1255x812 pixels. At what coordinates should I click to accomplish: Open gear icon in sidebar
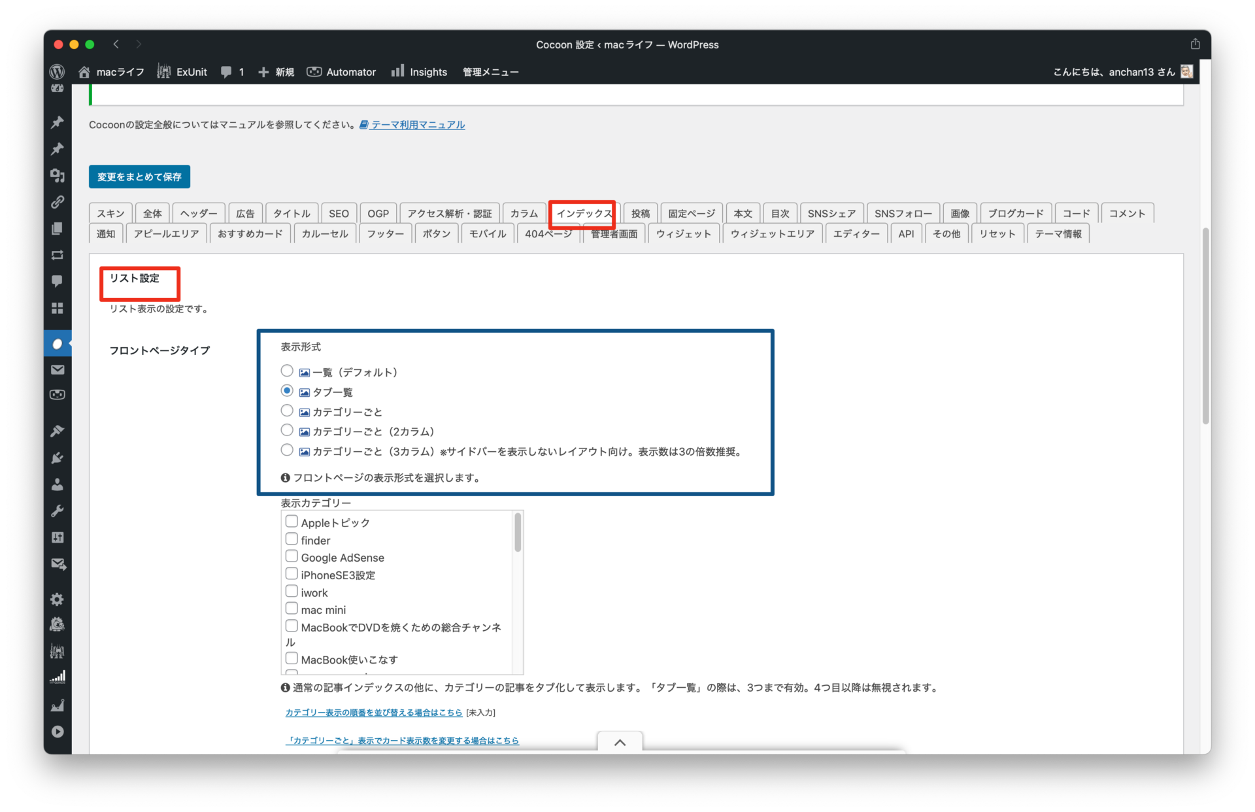pyautogui.click(x=58, y=599)
